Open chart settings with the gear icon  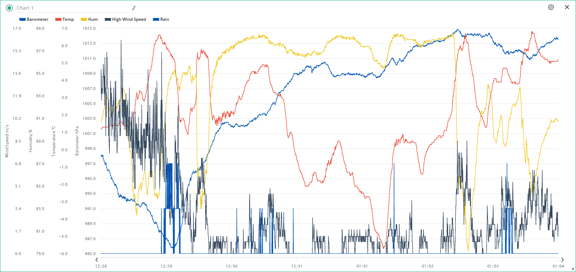pos(551,7)
